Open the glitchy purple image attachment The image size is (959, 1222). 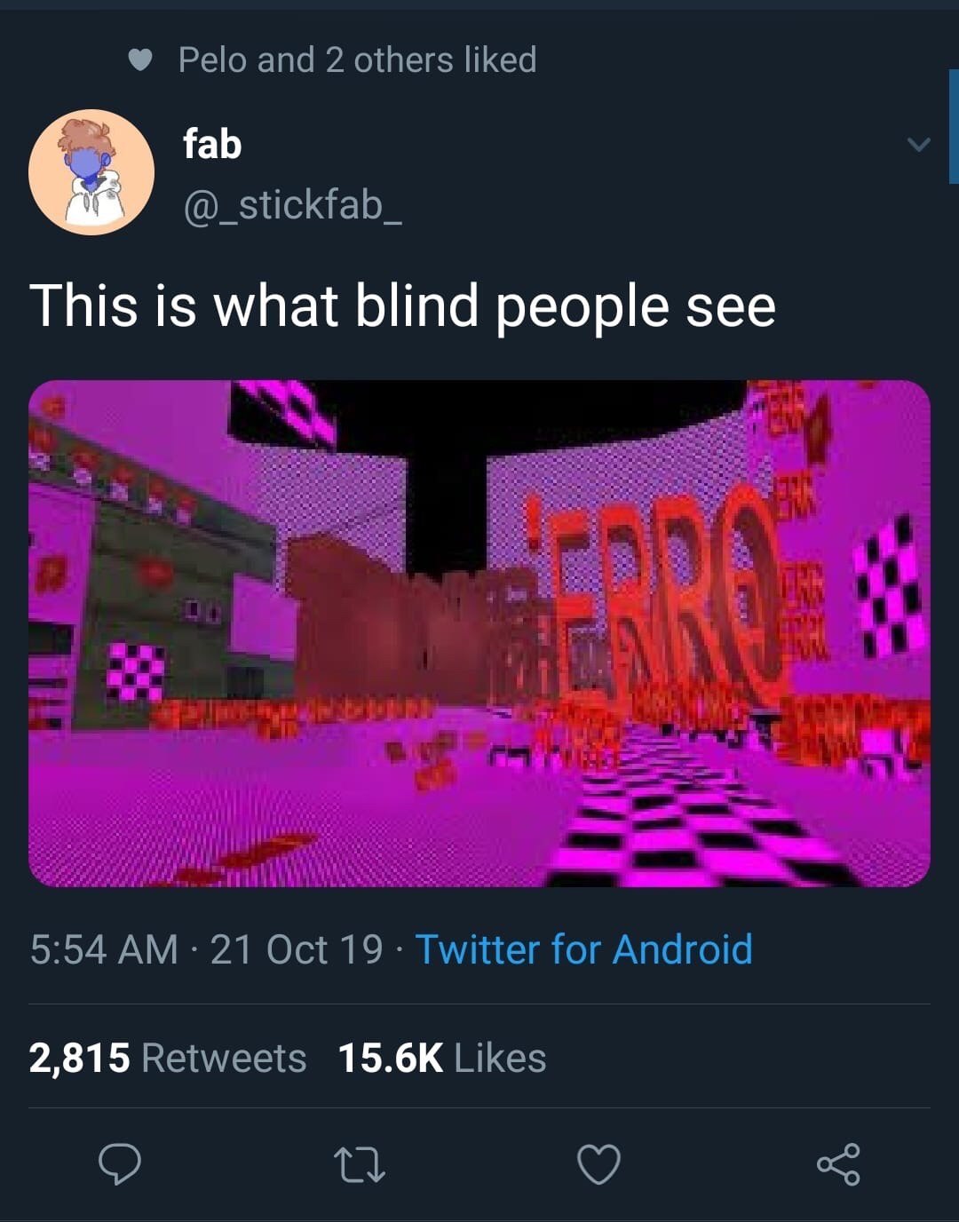pyautogui.click(x=479, y=633)
